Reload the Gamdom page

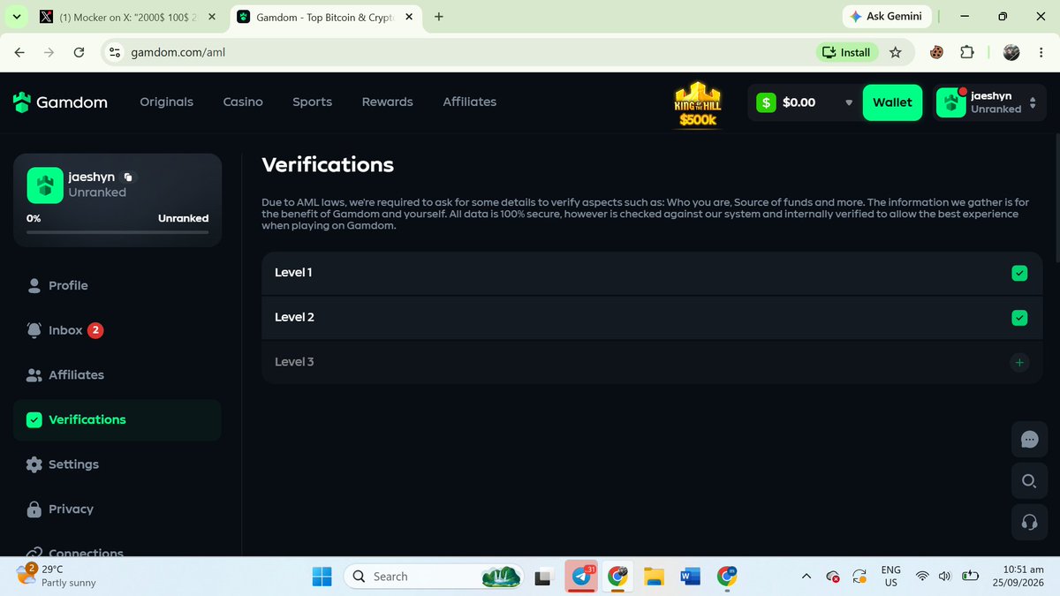tap(79, 52)
